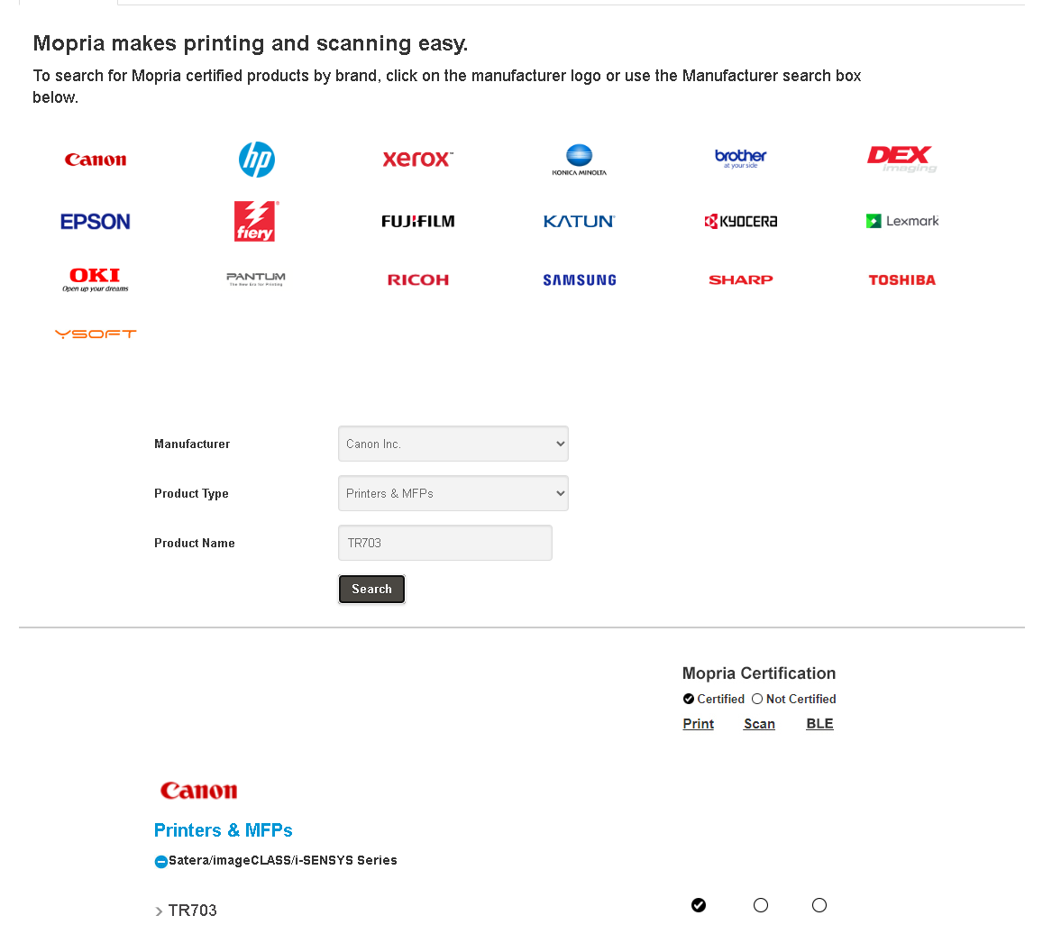Select the YSoft logo
The height and width of the screenshot is (934, 1043).
96,334
